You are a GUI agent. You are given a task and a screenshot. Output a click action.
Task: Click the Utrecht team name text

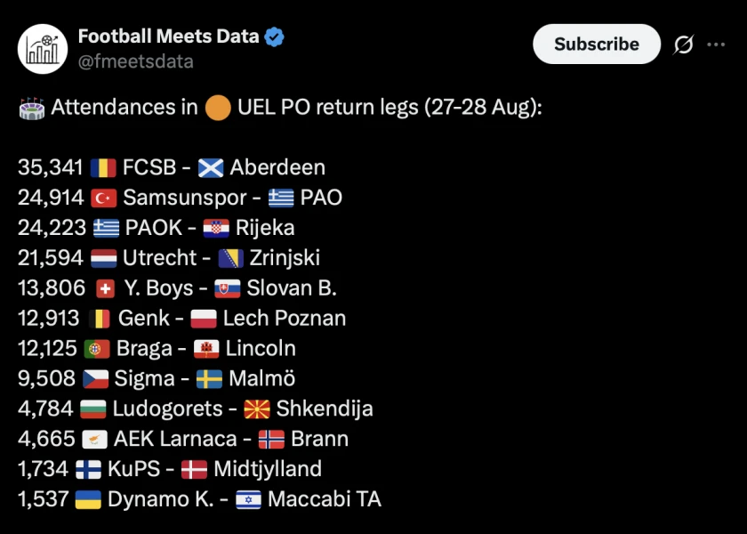pos(159,258)
